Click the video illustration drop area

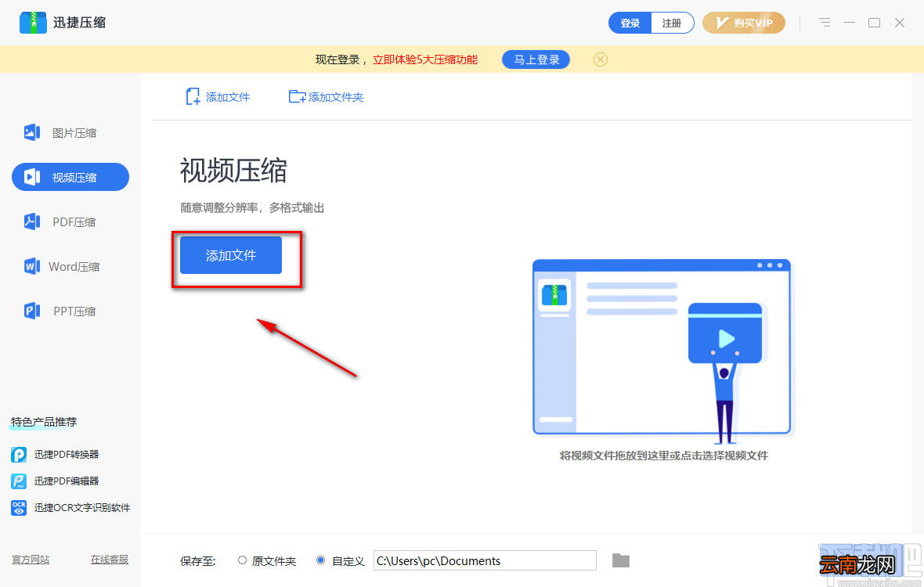[x=663, y=351]
